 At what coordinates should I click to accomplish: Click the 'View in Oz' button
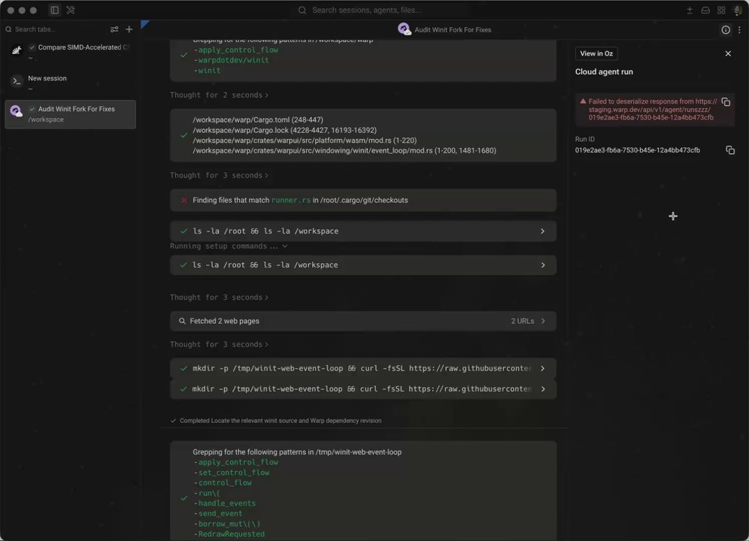click(596, 53)
